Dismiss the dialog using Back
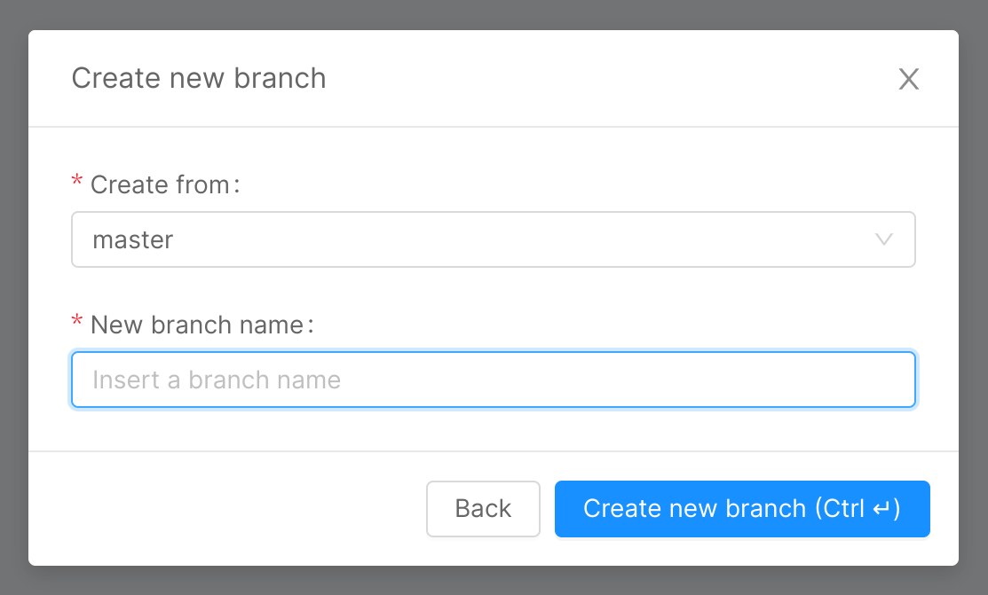This screenshot has height=595, width=988. point(483,509)
